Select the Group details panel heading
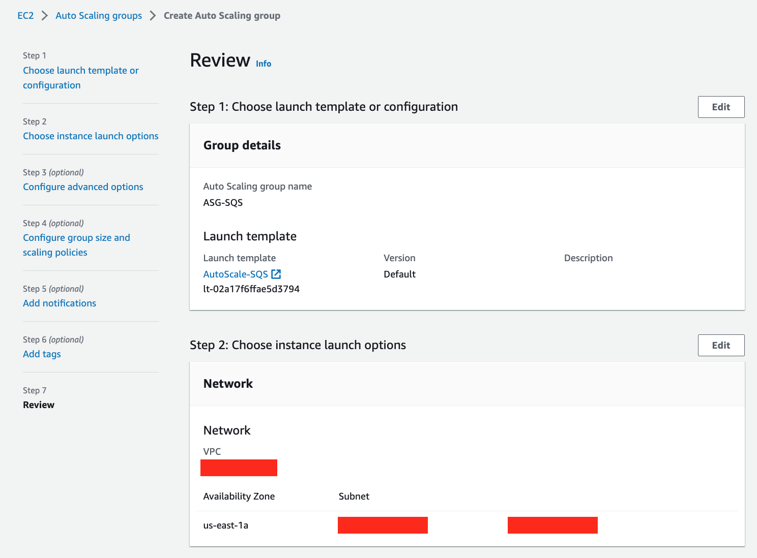The width and height of the screenshot is (757, 558). pyautogui.click(x=242, y=145)
